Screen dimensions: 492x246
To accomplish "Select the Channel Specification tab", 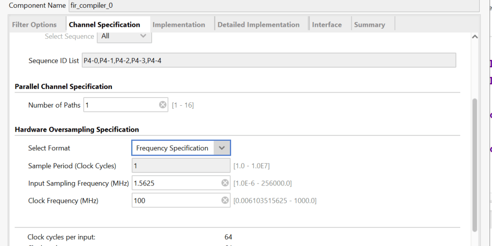I will click(104, 25).
